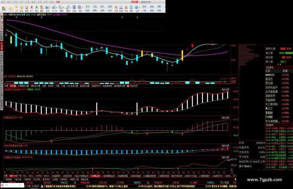Click 指标说明 on the fund trend panel
Viewport: 293px width, 189px height.
click(225, 89)
